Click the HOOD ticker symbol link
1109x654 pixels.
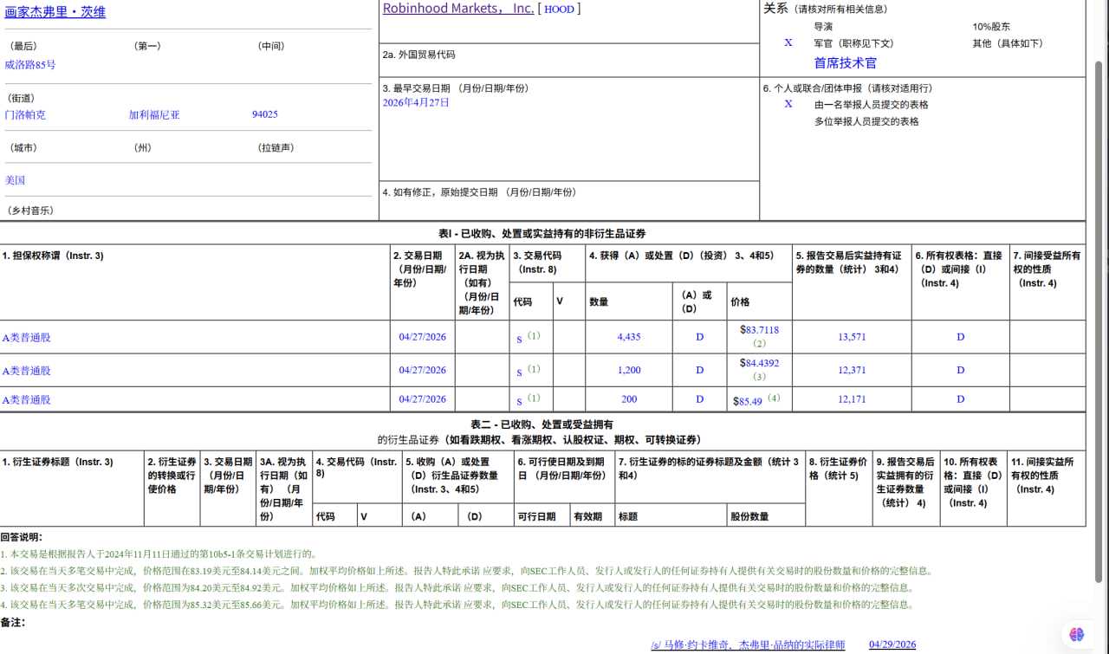tap(560, 10)
